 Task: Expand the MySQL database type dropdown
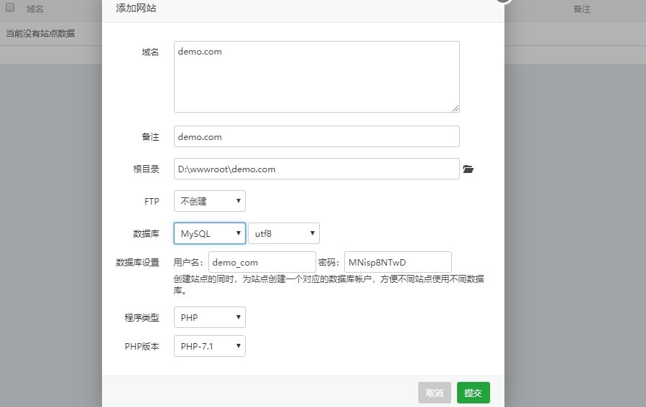point(209,233)
